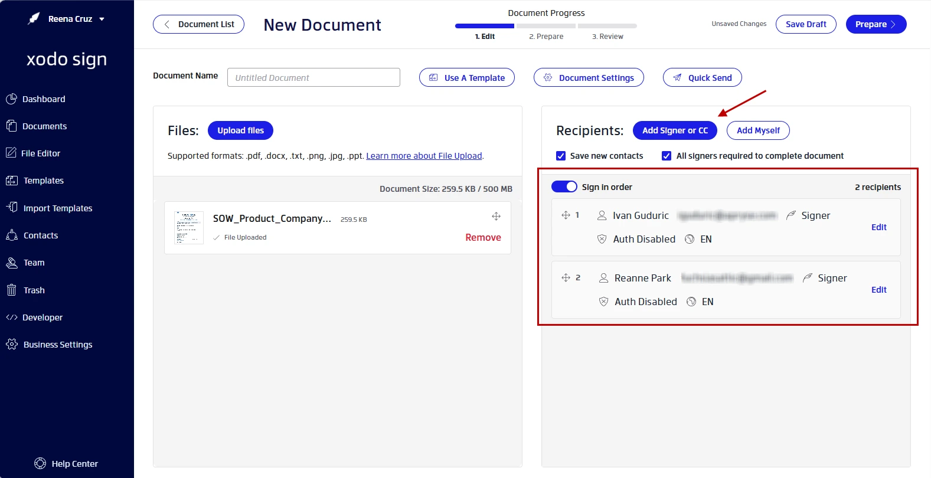The image size is (931, 478).
Task: Expand the Reena Cruz account dropdown arrow
Action: click(x=102, y=19)
